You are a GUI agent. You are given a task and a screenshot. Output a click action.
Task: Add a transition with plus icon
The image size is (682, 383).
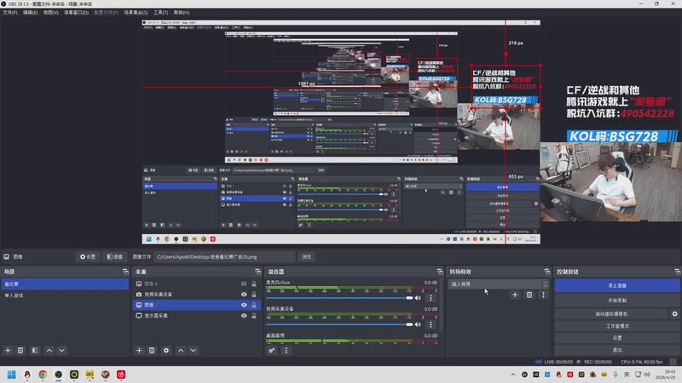[x=515, y=294]
